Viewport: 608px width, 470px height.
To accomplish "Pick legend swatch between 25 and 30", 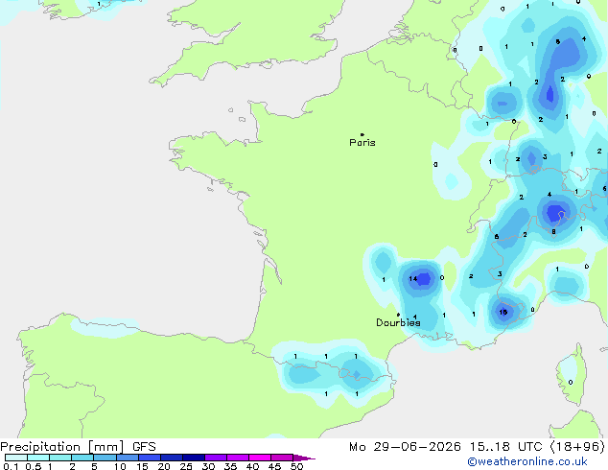I will click(193, 458).
